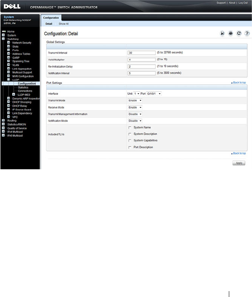This screenshot has height=297, width=252.
Task: Switch to the Show All sub-tab
Action: pos(64,24)
